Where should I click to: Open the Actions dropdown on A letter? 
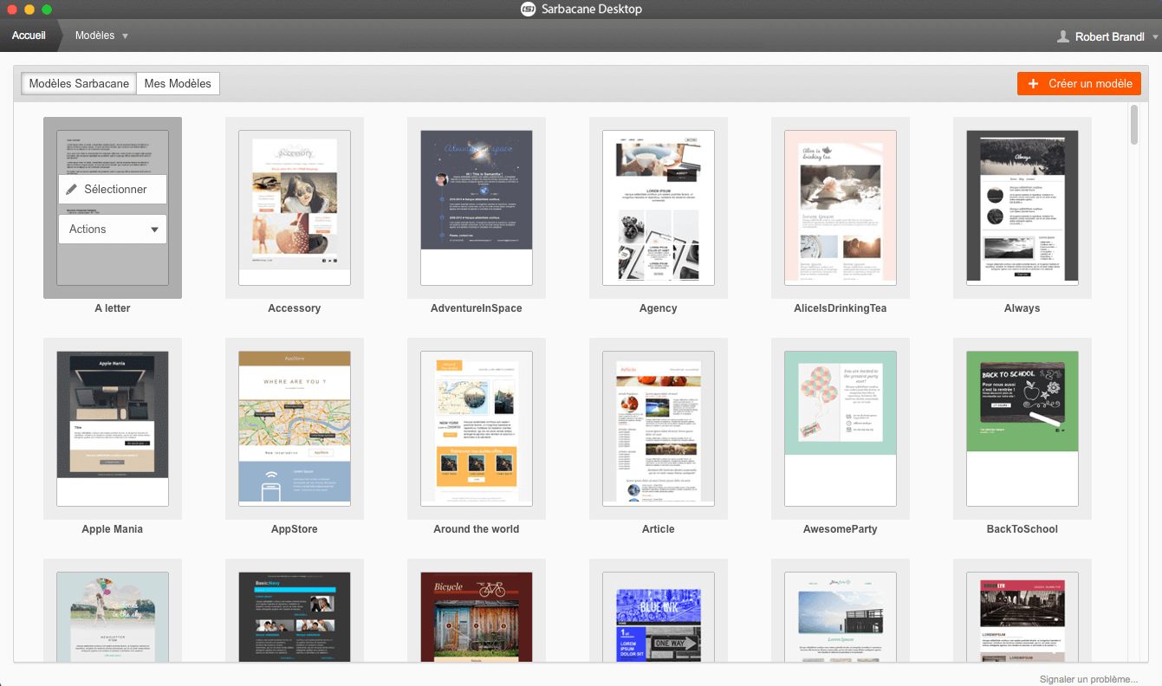[x=113, y=230]
